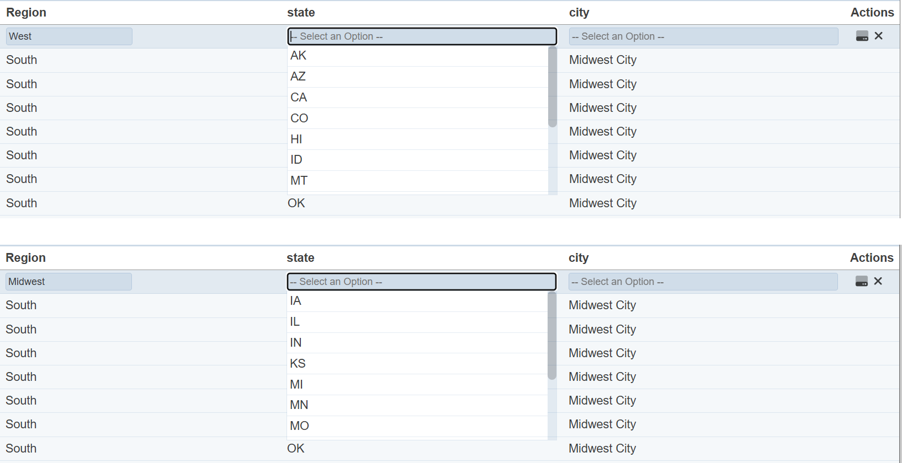Select KS in the state options
Image resolution: width=902 pixels, height=463 pixels.
click(298, 364)
